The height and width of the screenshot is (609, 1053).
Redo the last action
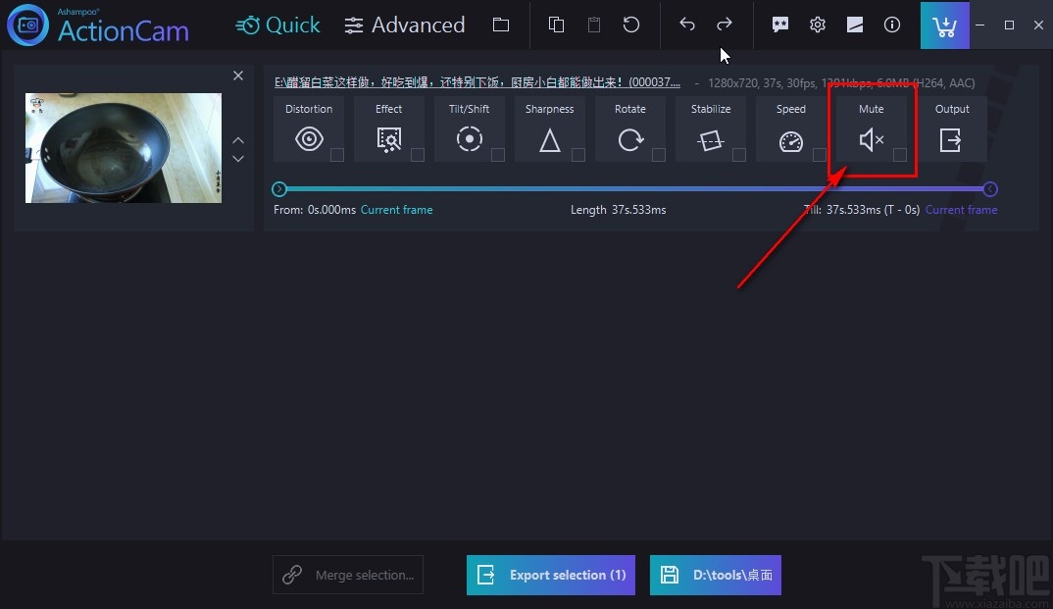(724, 25)
